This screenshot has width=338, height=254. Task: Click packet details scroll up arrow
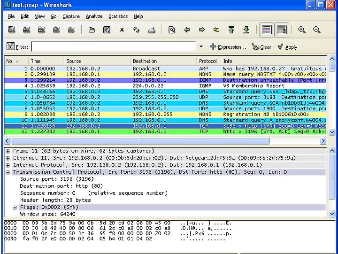332,151
